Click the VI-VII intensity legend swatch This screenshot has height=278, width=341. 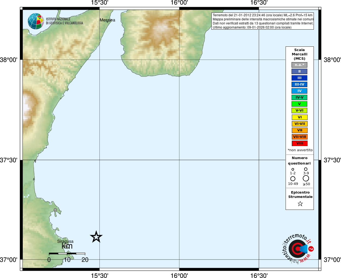[300, 124]
